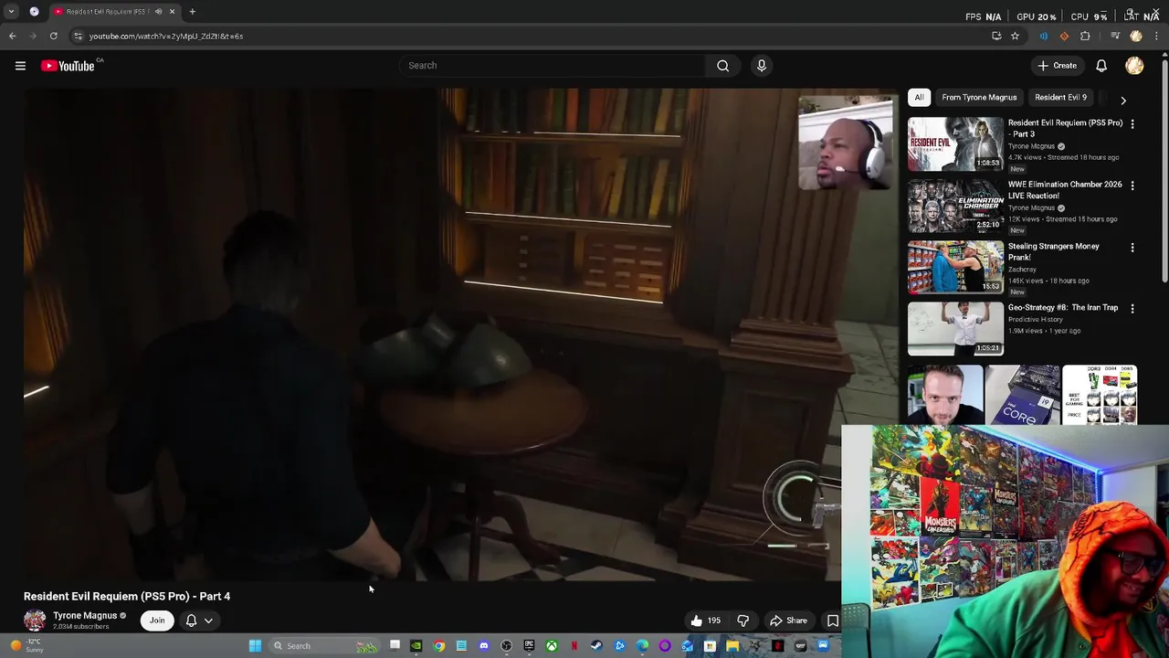
Task: Open Chrome three-dot menu
Action: 1158,36
